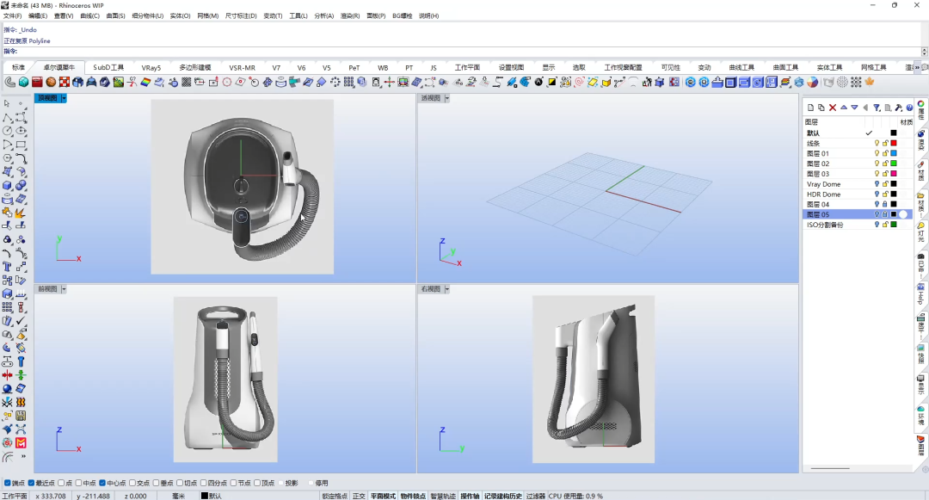
Task: Click the red X delete layer icon
Action: click(x=833, y=108)
